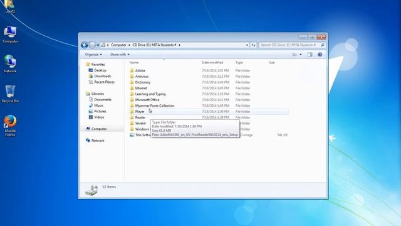Click the Explorer forward arrow button
Viewport: 401px width, 226px height.
tap(92, 45)
